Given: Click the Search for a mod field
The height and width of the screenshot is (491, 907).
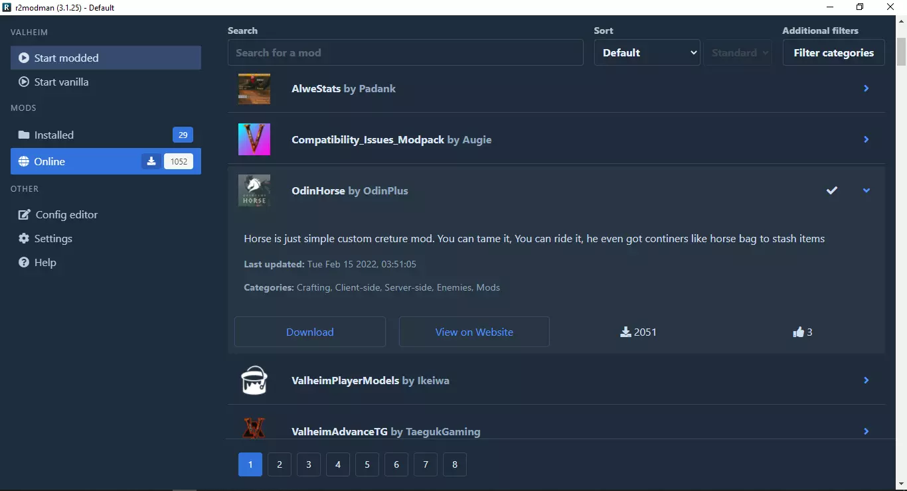Looking at the screenshot, I should (406, 52).
